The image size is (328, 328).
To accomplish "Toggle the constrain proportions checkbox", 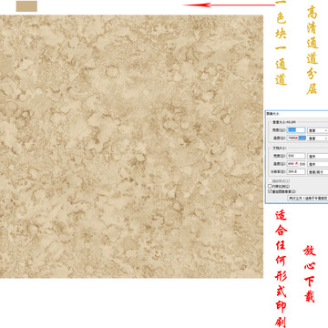I will pos(270,186).
